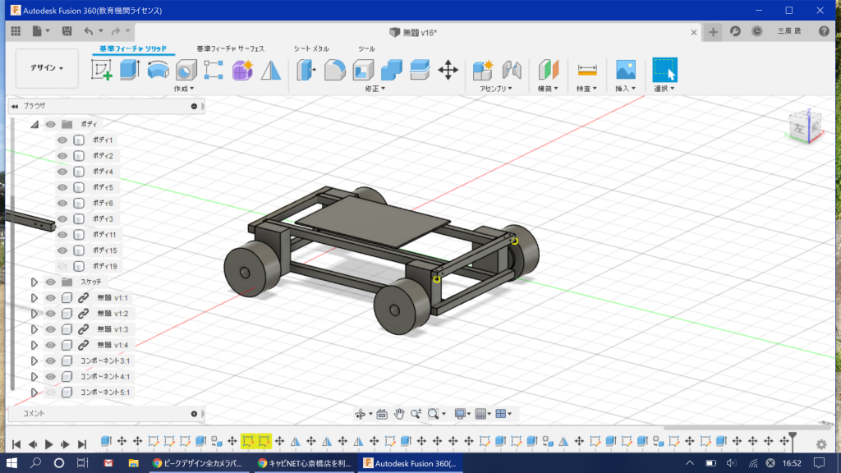Toggle visibility of ボディ6
The image size is (841, 473).
(62, 204)
